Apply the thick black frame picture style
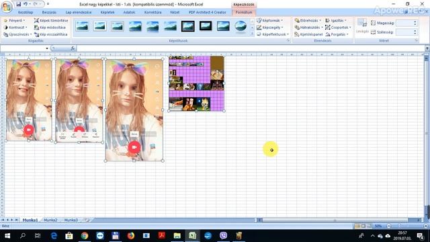 pos(206,26)
